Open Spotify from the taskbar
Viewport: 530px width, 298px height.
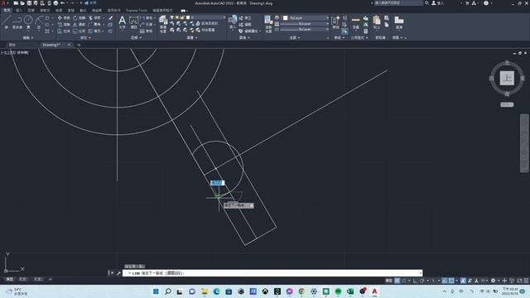pos(338,291)
